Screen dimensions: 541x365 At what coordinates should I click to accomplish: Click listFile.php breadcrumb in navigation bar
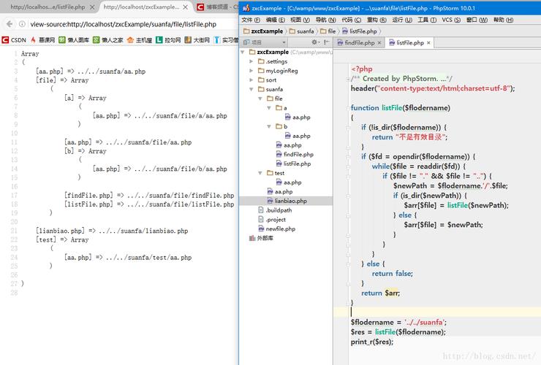360,31
